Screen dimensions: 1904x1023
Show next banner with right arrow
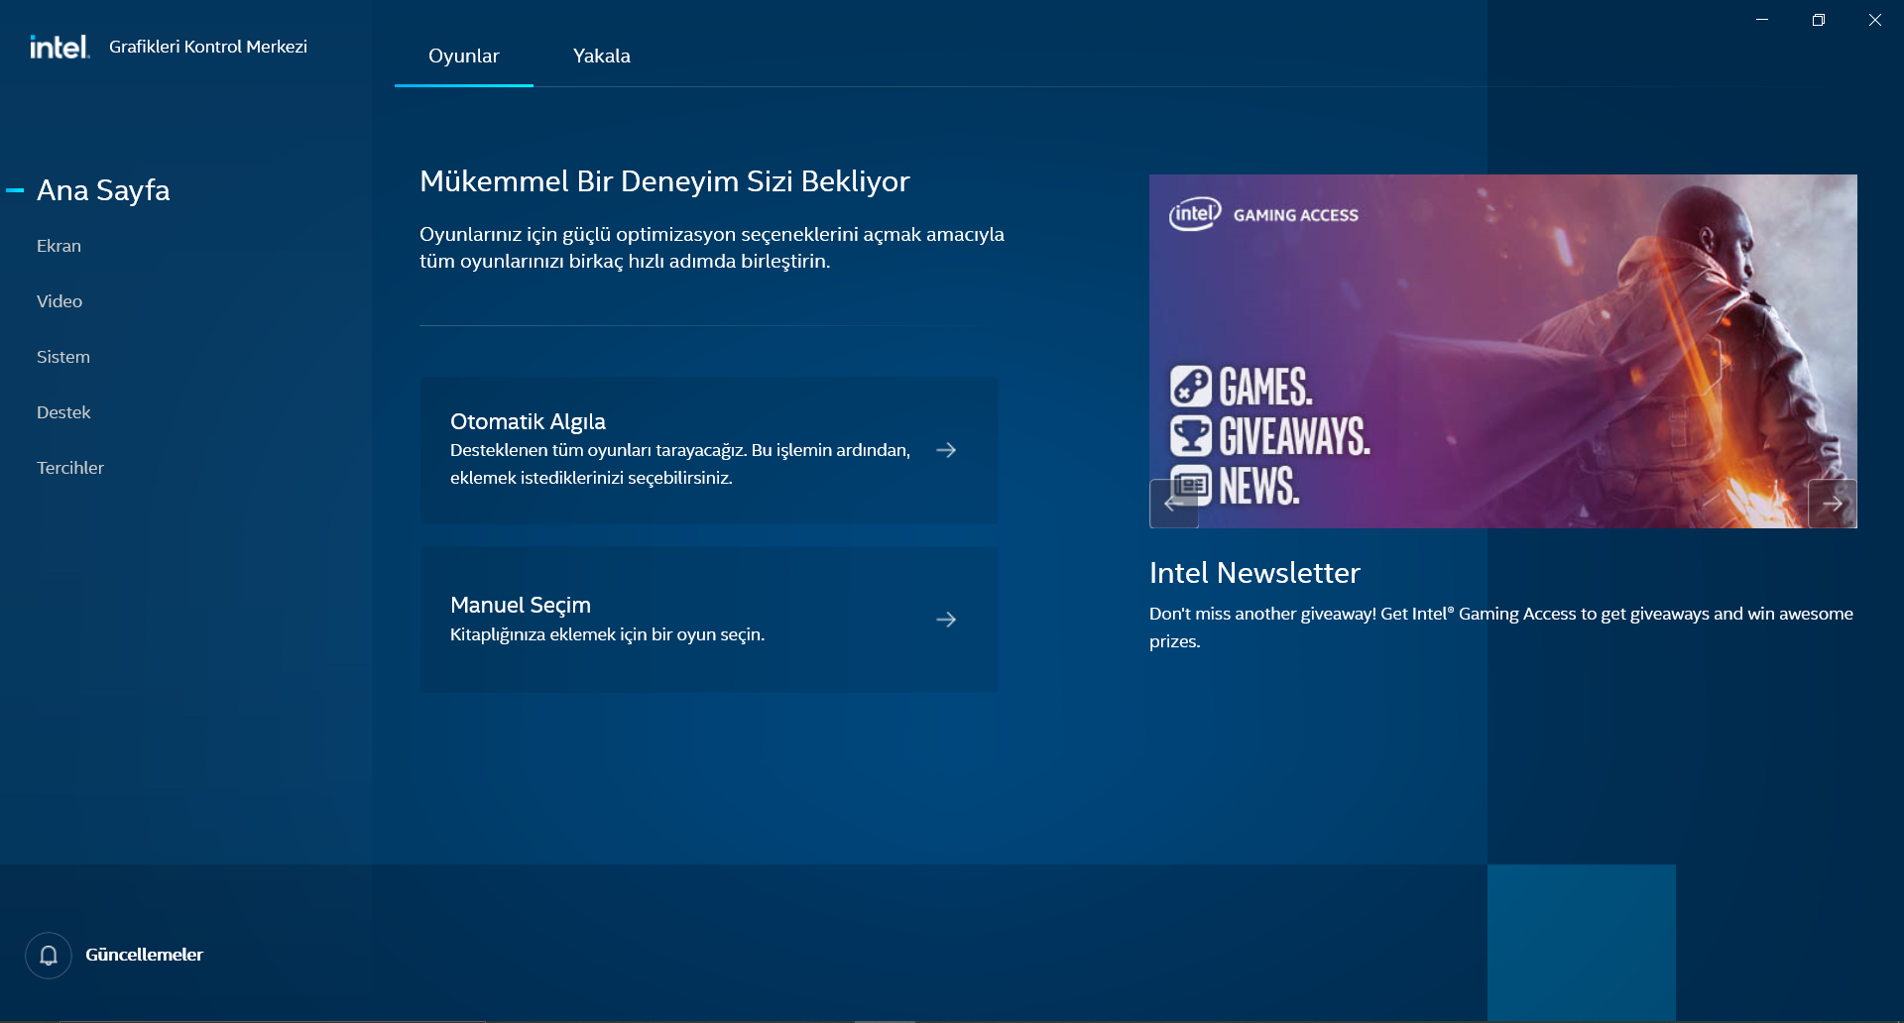point(1833,504)
